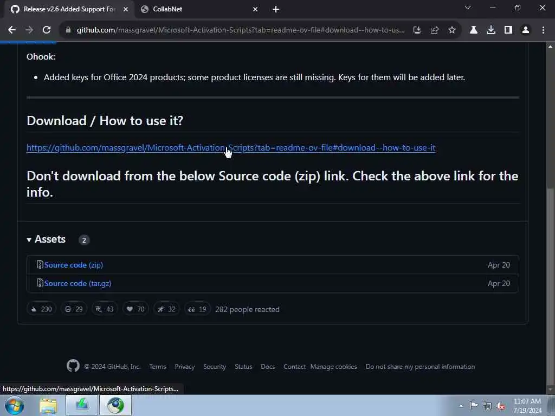Open Windows Explorer from taskbar

[x=48, y=405]
